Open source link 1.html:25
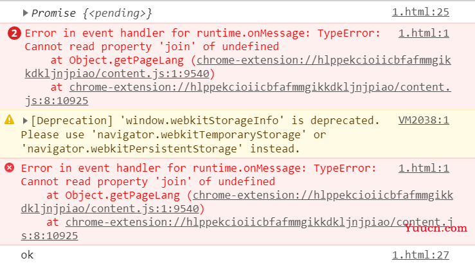 [420, 12]
